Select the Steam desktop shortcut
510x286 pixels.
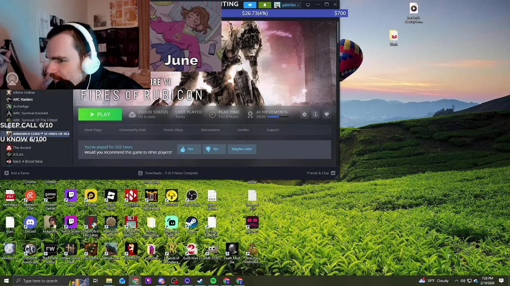point(192,225)
